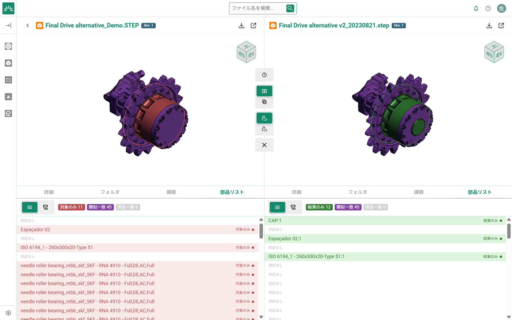Switch to right 課題 tab
The height and width of the screenshot is (320, 512).
419,192
